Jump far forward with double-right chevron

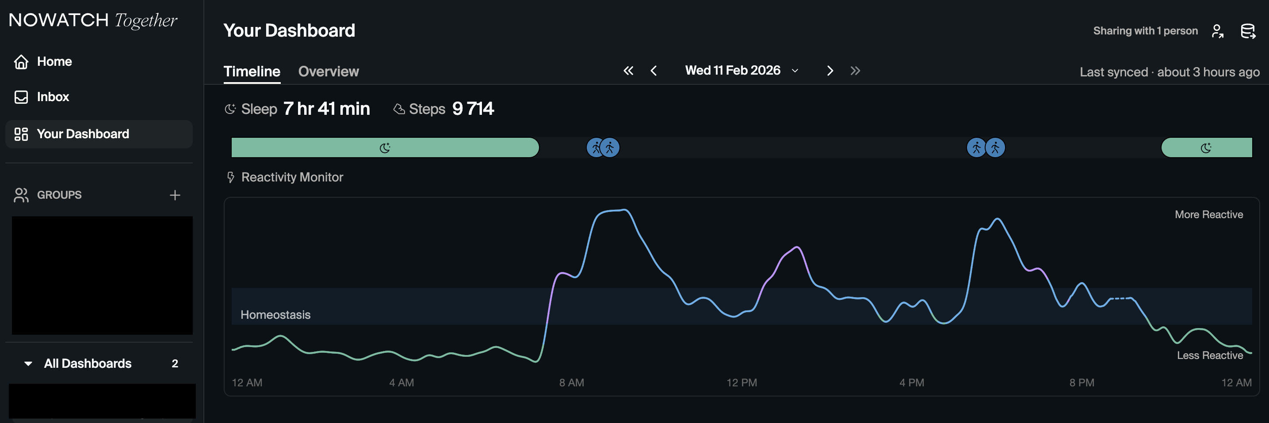[x=855, y=71]
